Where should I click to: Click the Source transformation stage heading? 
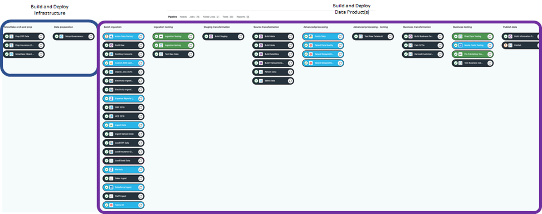(x=266, y=27)
